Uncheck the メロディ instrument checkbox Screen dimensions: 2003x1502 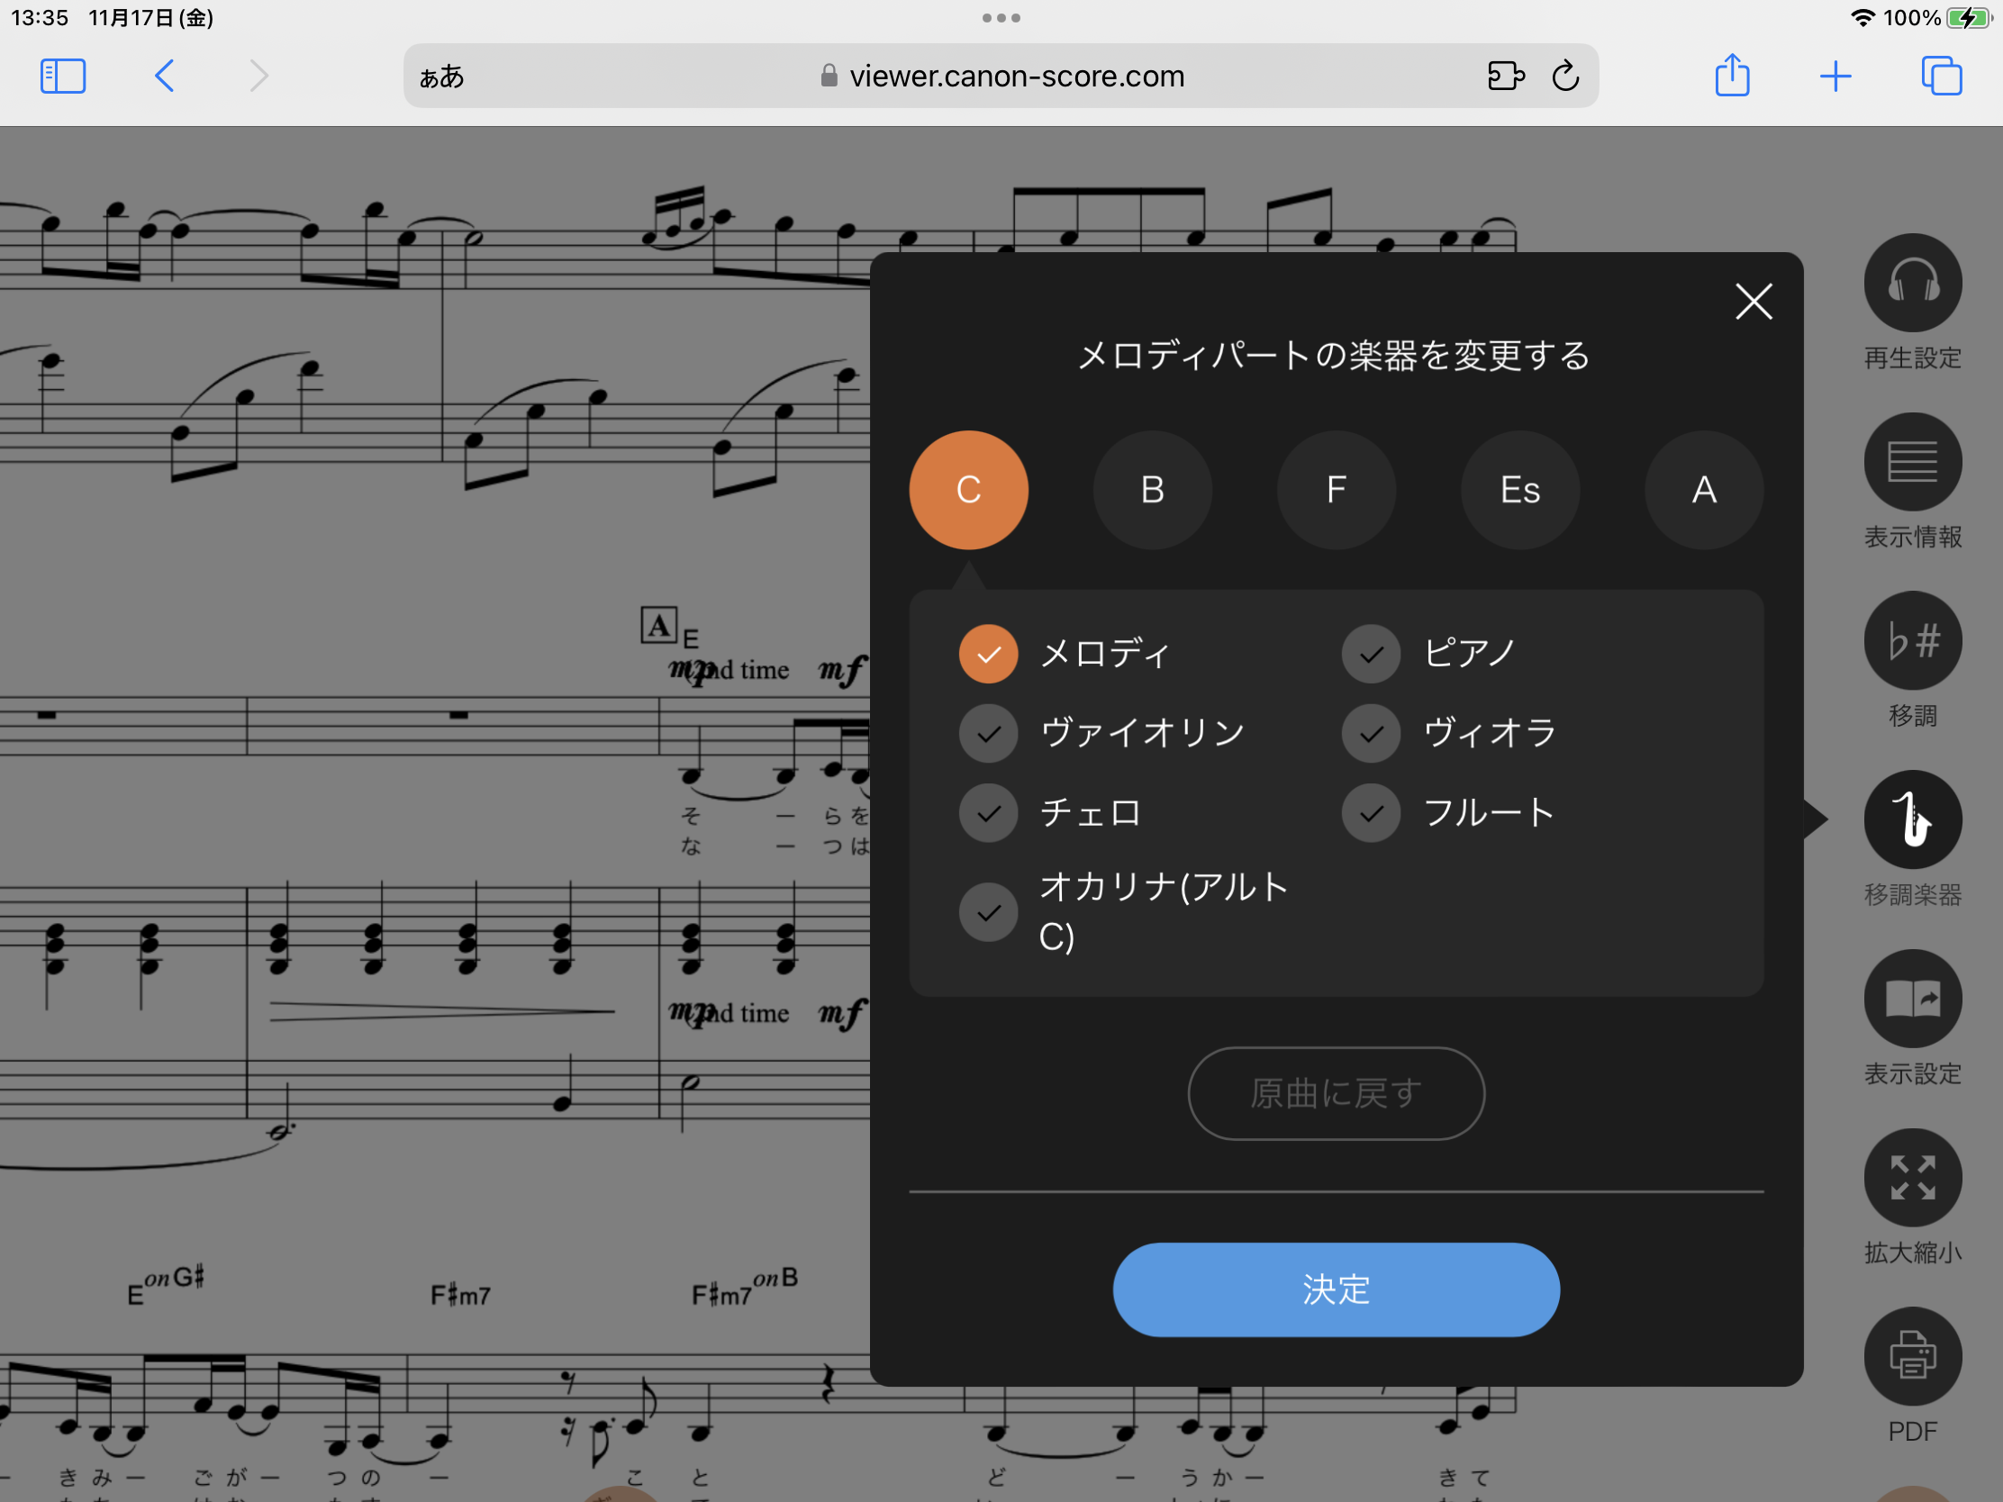(x=988, y=654)
